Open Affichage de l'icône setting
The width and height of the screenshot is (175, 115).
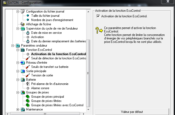click(38, 24)
